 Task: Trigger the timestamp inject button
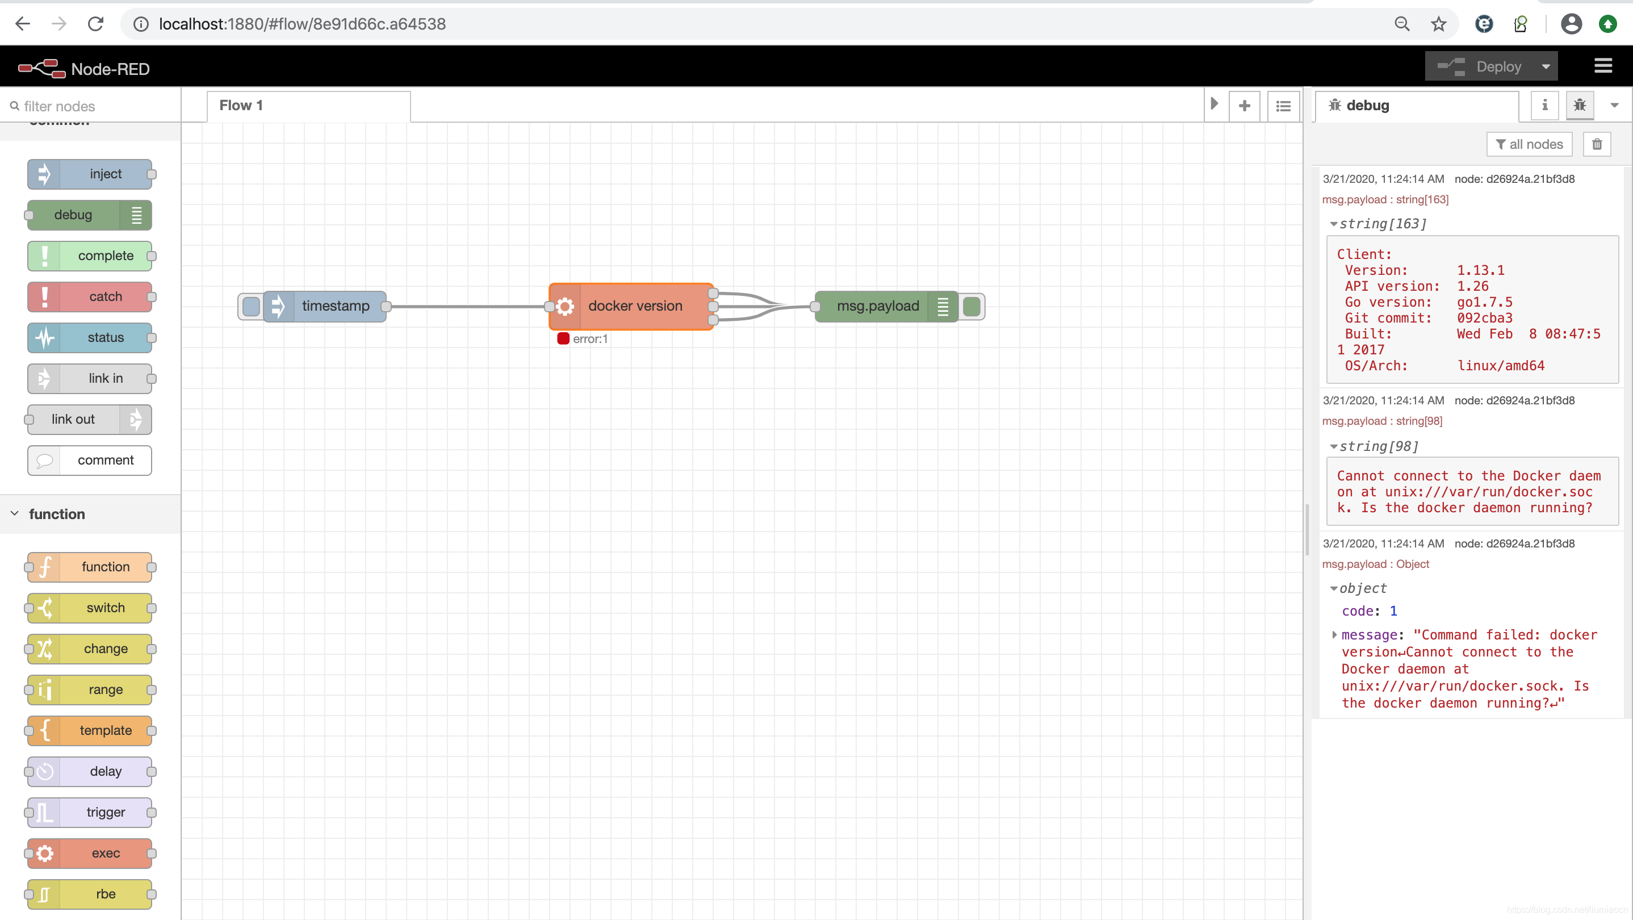point(251,306)
